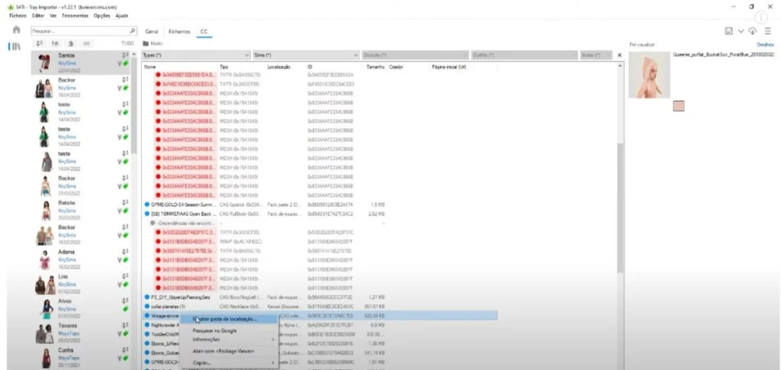Switch to the Ficheiros tab

(179, 31)
